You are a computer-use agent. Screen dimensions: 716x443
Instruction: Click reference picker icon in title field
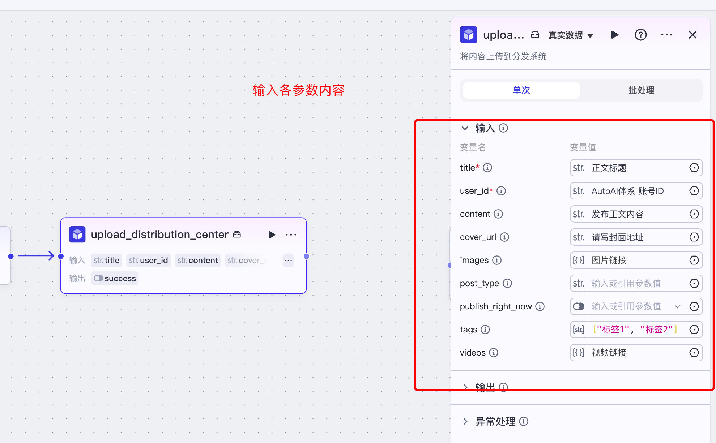(694, 168)
